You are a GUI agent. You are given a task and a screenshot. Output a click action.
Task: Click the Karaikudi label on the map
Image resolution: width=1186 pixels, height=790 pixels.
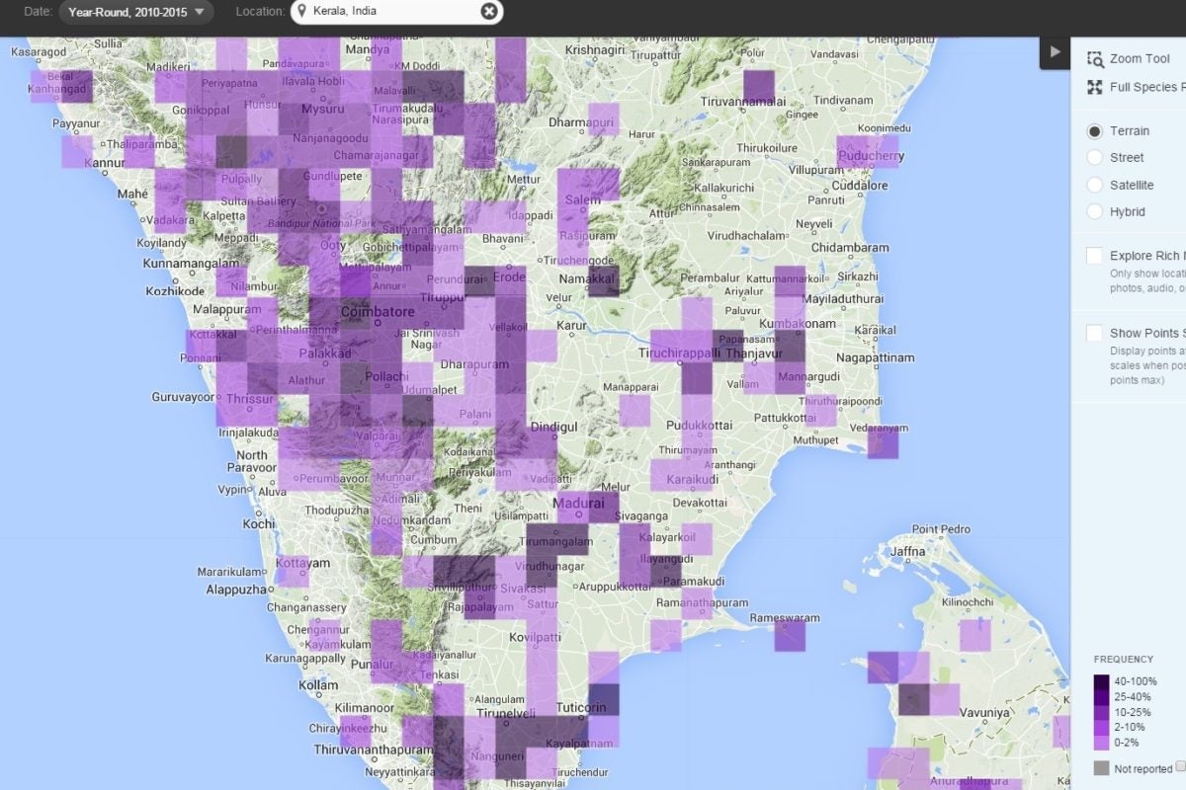(x=694, y=480)
